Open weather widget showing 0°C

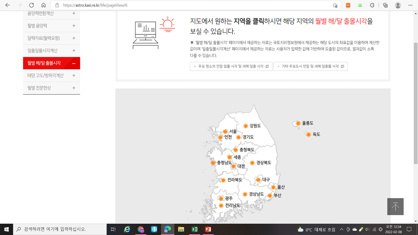[x=316, y=229]
